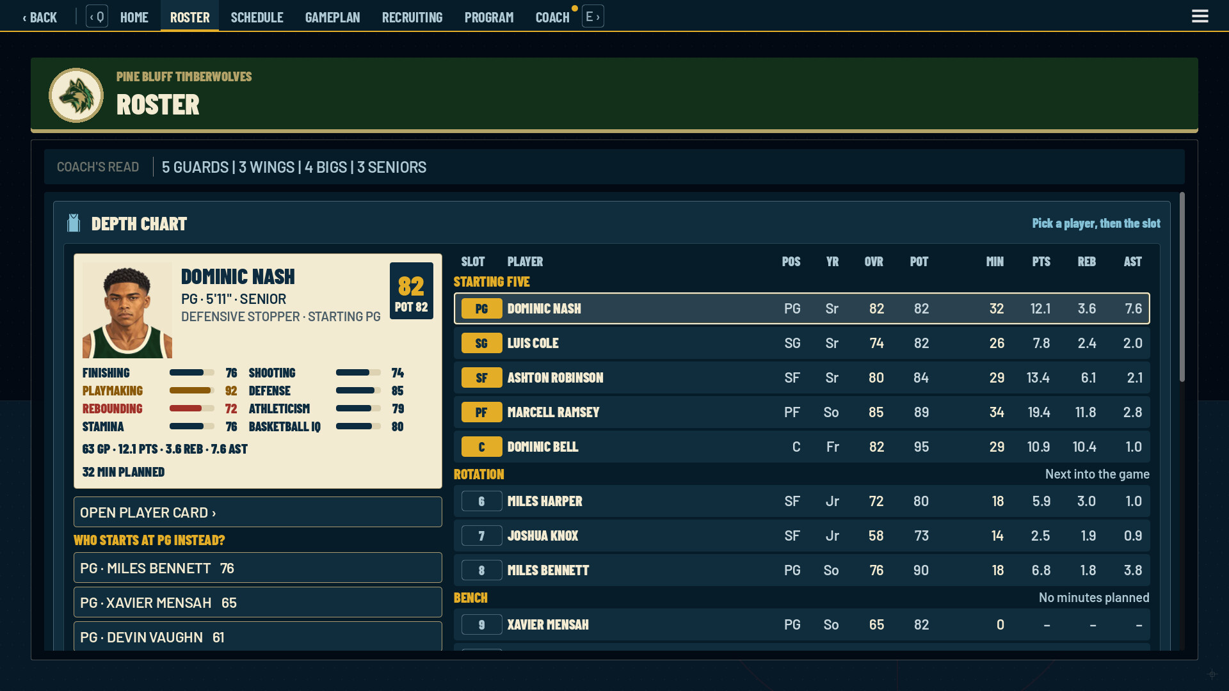
Task: Choose Devin Vaughn as starting PG
Action: coord(258,637)
